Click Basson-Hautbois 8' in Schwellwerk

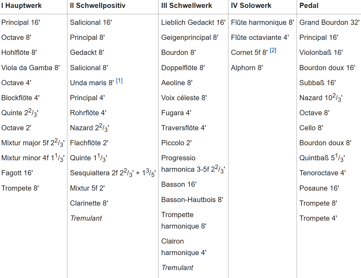point(192,200)
